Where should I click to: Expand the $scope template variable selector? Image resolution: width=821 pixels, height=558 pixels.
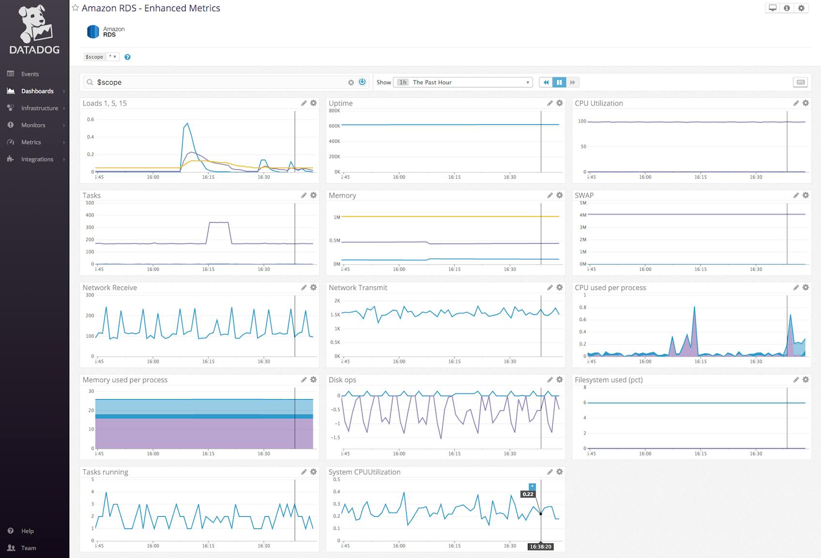pyautogui.click(x=112, y=57)
